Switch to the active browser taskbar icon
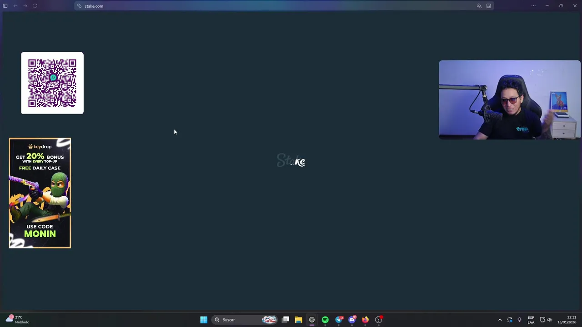Screen dimensions: 582x327 311,320
